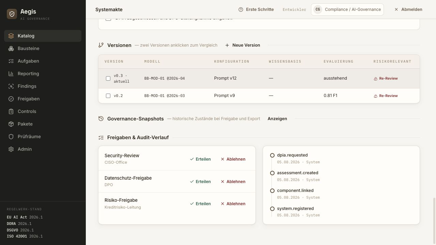Click Prompt v12 configuration cell
Image resolution: width=436 pixels, height=245 pixels.
coord(225,78)
